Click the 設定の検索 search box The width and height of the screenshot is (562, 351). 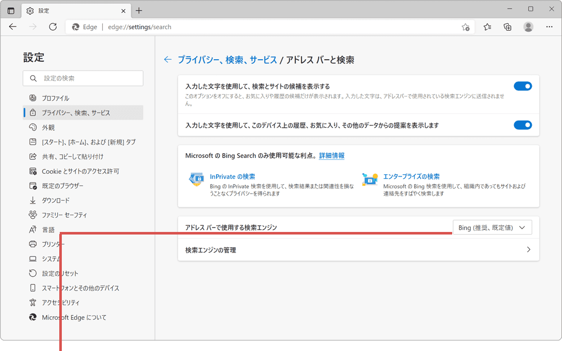point(83,78)
